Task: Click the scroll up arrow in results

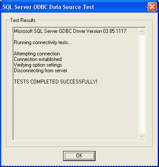Action: 141,32
